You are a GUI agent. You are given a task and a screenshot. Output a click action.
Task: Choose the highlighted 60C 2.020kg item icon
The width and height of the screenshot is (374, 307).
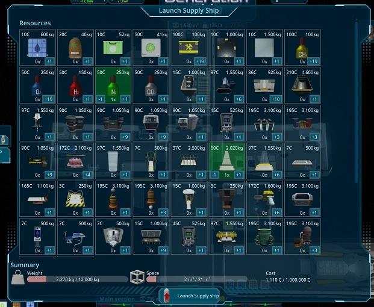click(226, 161)
